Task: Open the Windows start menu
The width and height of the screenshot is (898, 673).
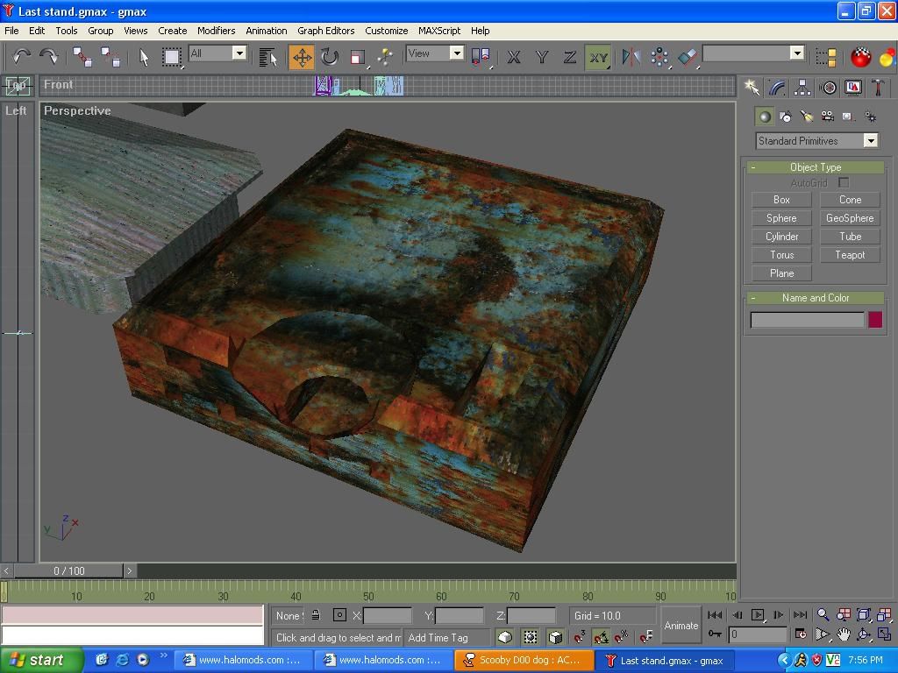Action: pyautogui.click(x=40, y=660)
